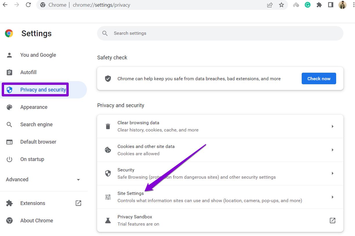Open Appearance settings section
Viewport: 355px width, 236px height.
tap(43, 107)
